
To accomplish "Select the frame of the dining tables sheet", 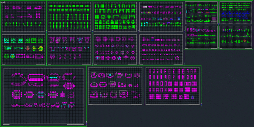I will [115, 49].
